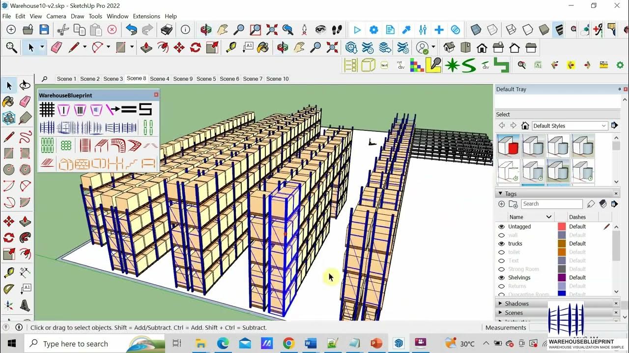Switch to Scene 10 tab
The height and width of the screenshot is (353, 629).
click(x=278, y=79)
